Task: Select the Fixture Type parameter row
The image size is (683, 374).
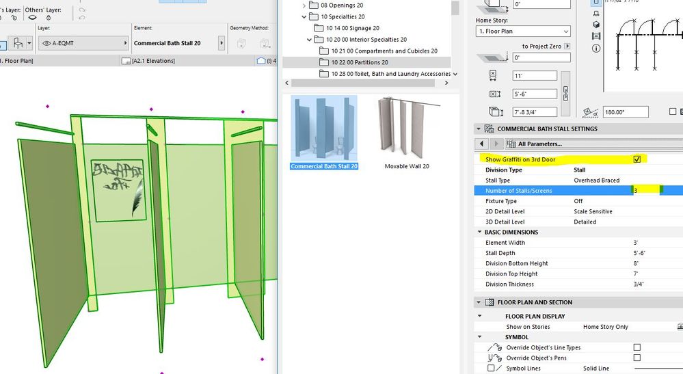Action: coord(578,201)
